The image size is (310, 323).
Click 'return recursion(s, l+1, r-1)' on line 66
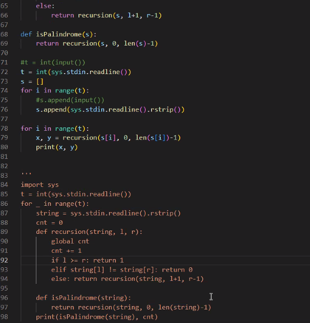point(107,15)
